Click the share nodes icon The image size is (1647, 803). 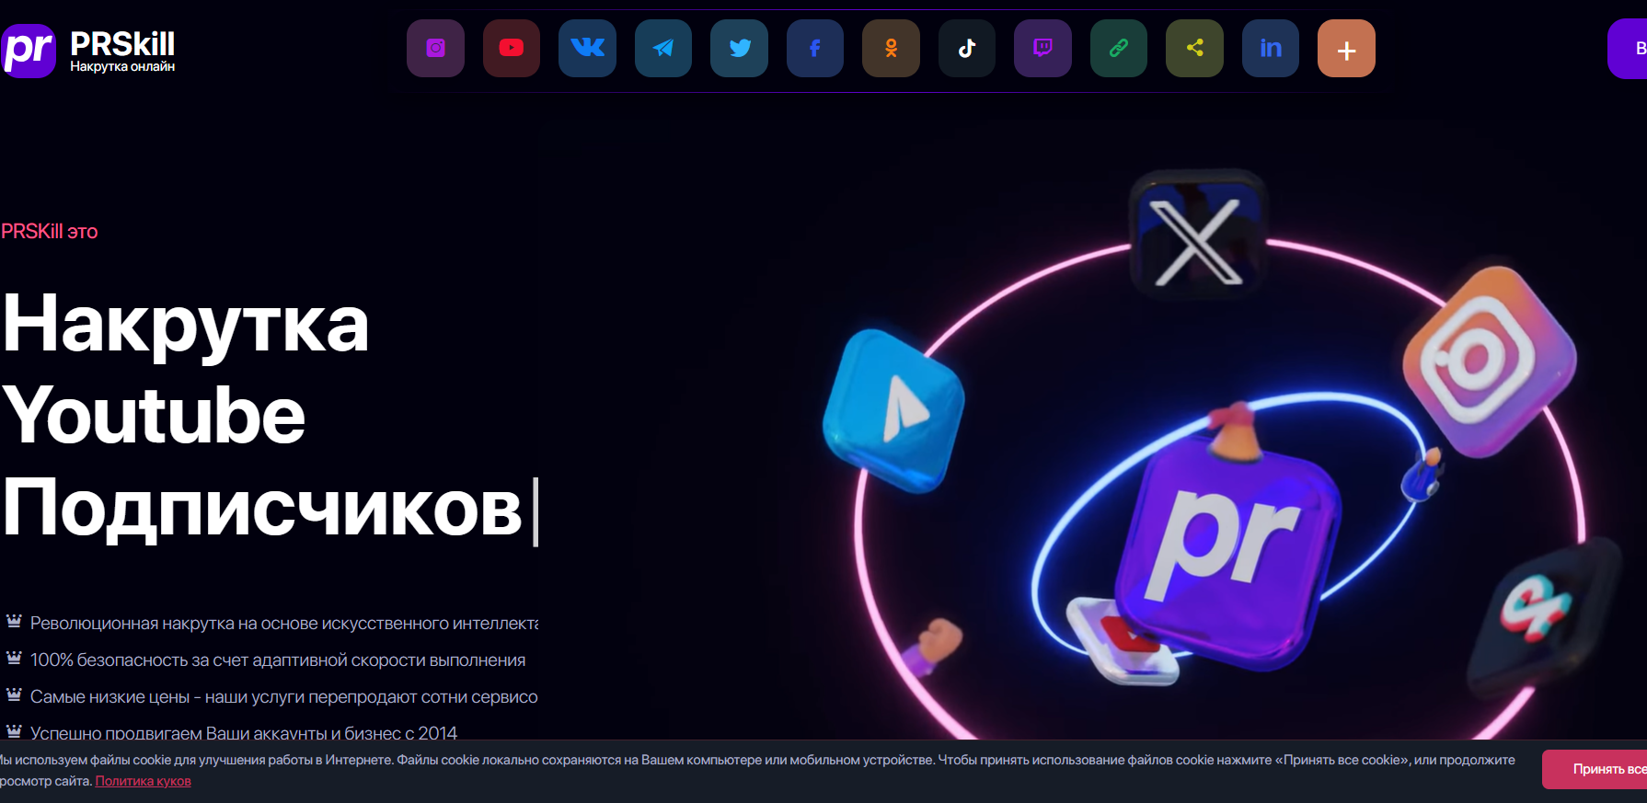(x=1194, y=48)
